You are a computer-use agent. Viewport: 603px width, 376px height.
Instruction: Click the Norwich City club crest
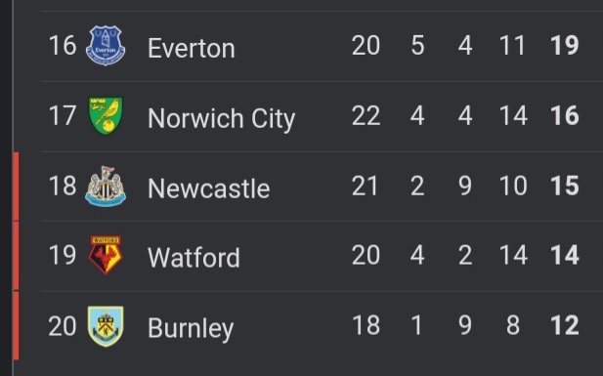click(x=106, y=115)
